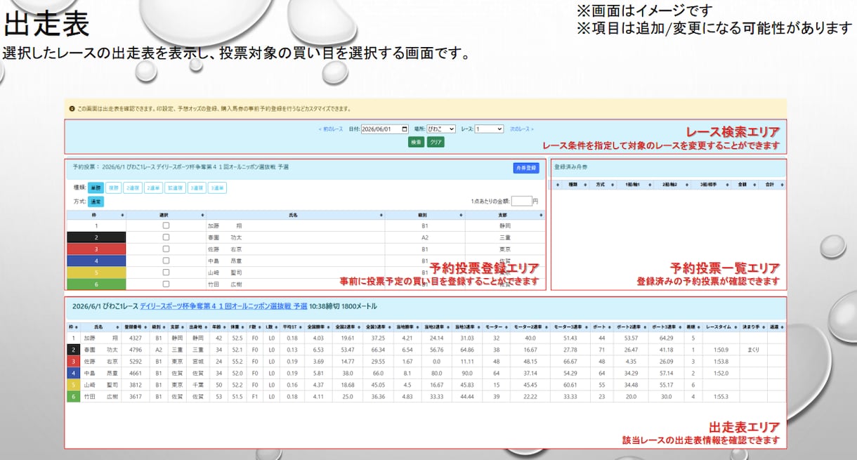The image size is (857, 460).
Task: Select the 通常 method button
Action: tap(96, 202)
